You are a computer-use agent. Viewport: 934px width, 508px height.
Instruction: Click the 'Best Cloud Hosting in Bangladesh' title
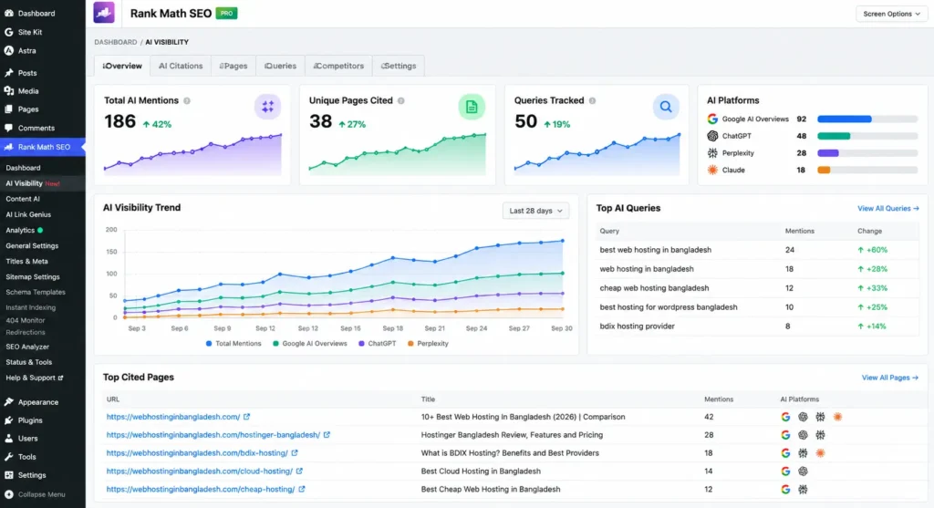click(x=481, y=472)
